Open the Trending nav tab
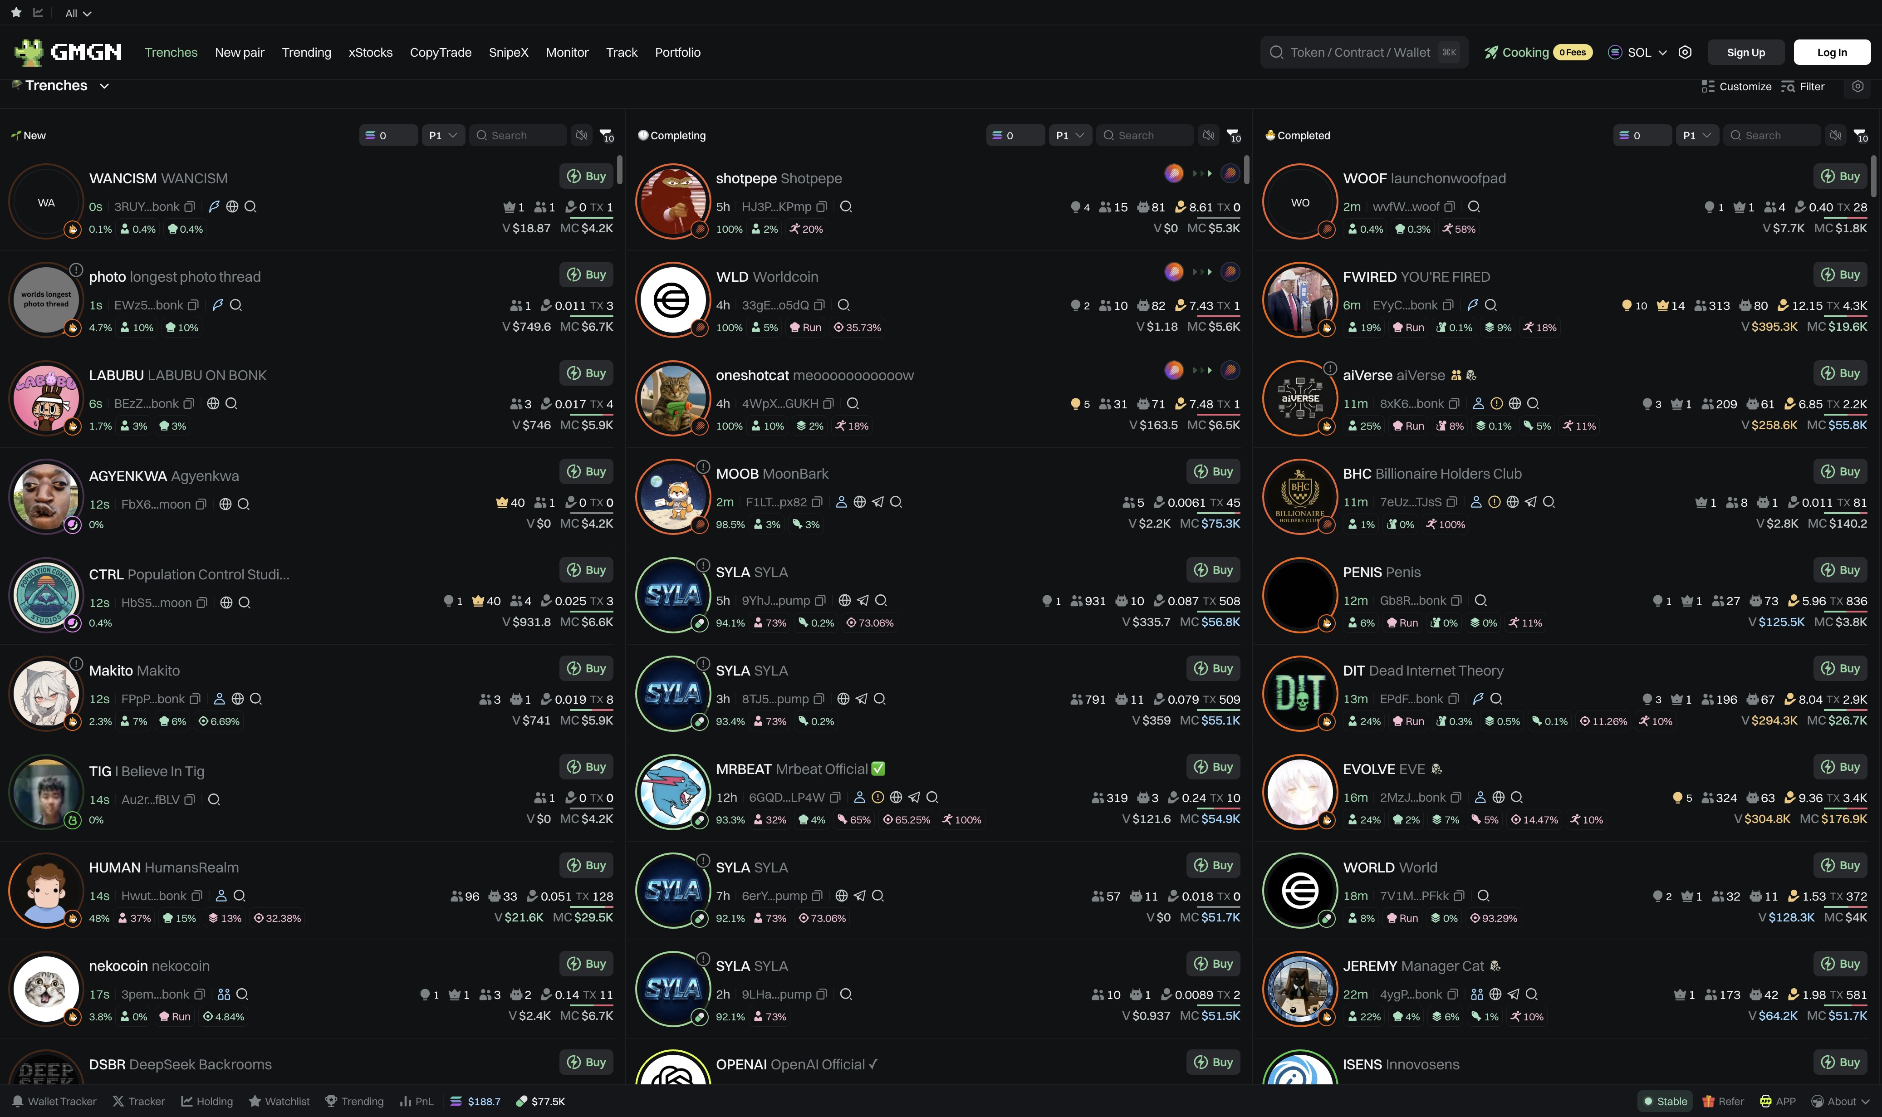Image resolution: width=1882 pixels, height=1117 pixels. 306,53
